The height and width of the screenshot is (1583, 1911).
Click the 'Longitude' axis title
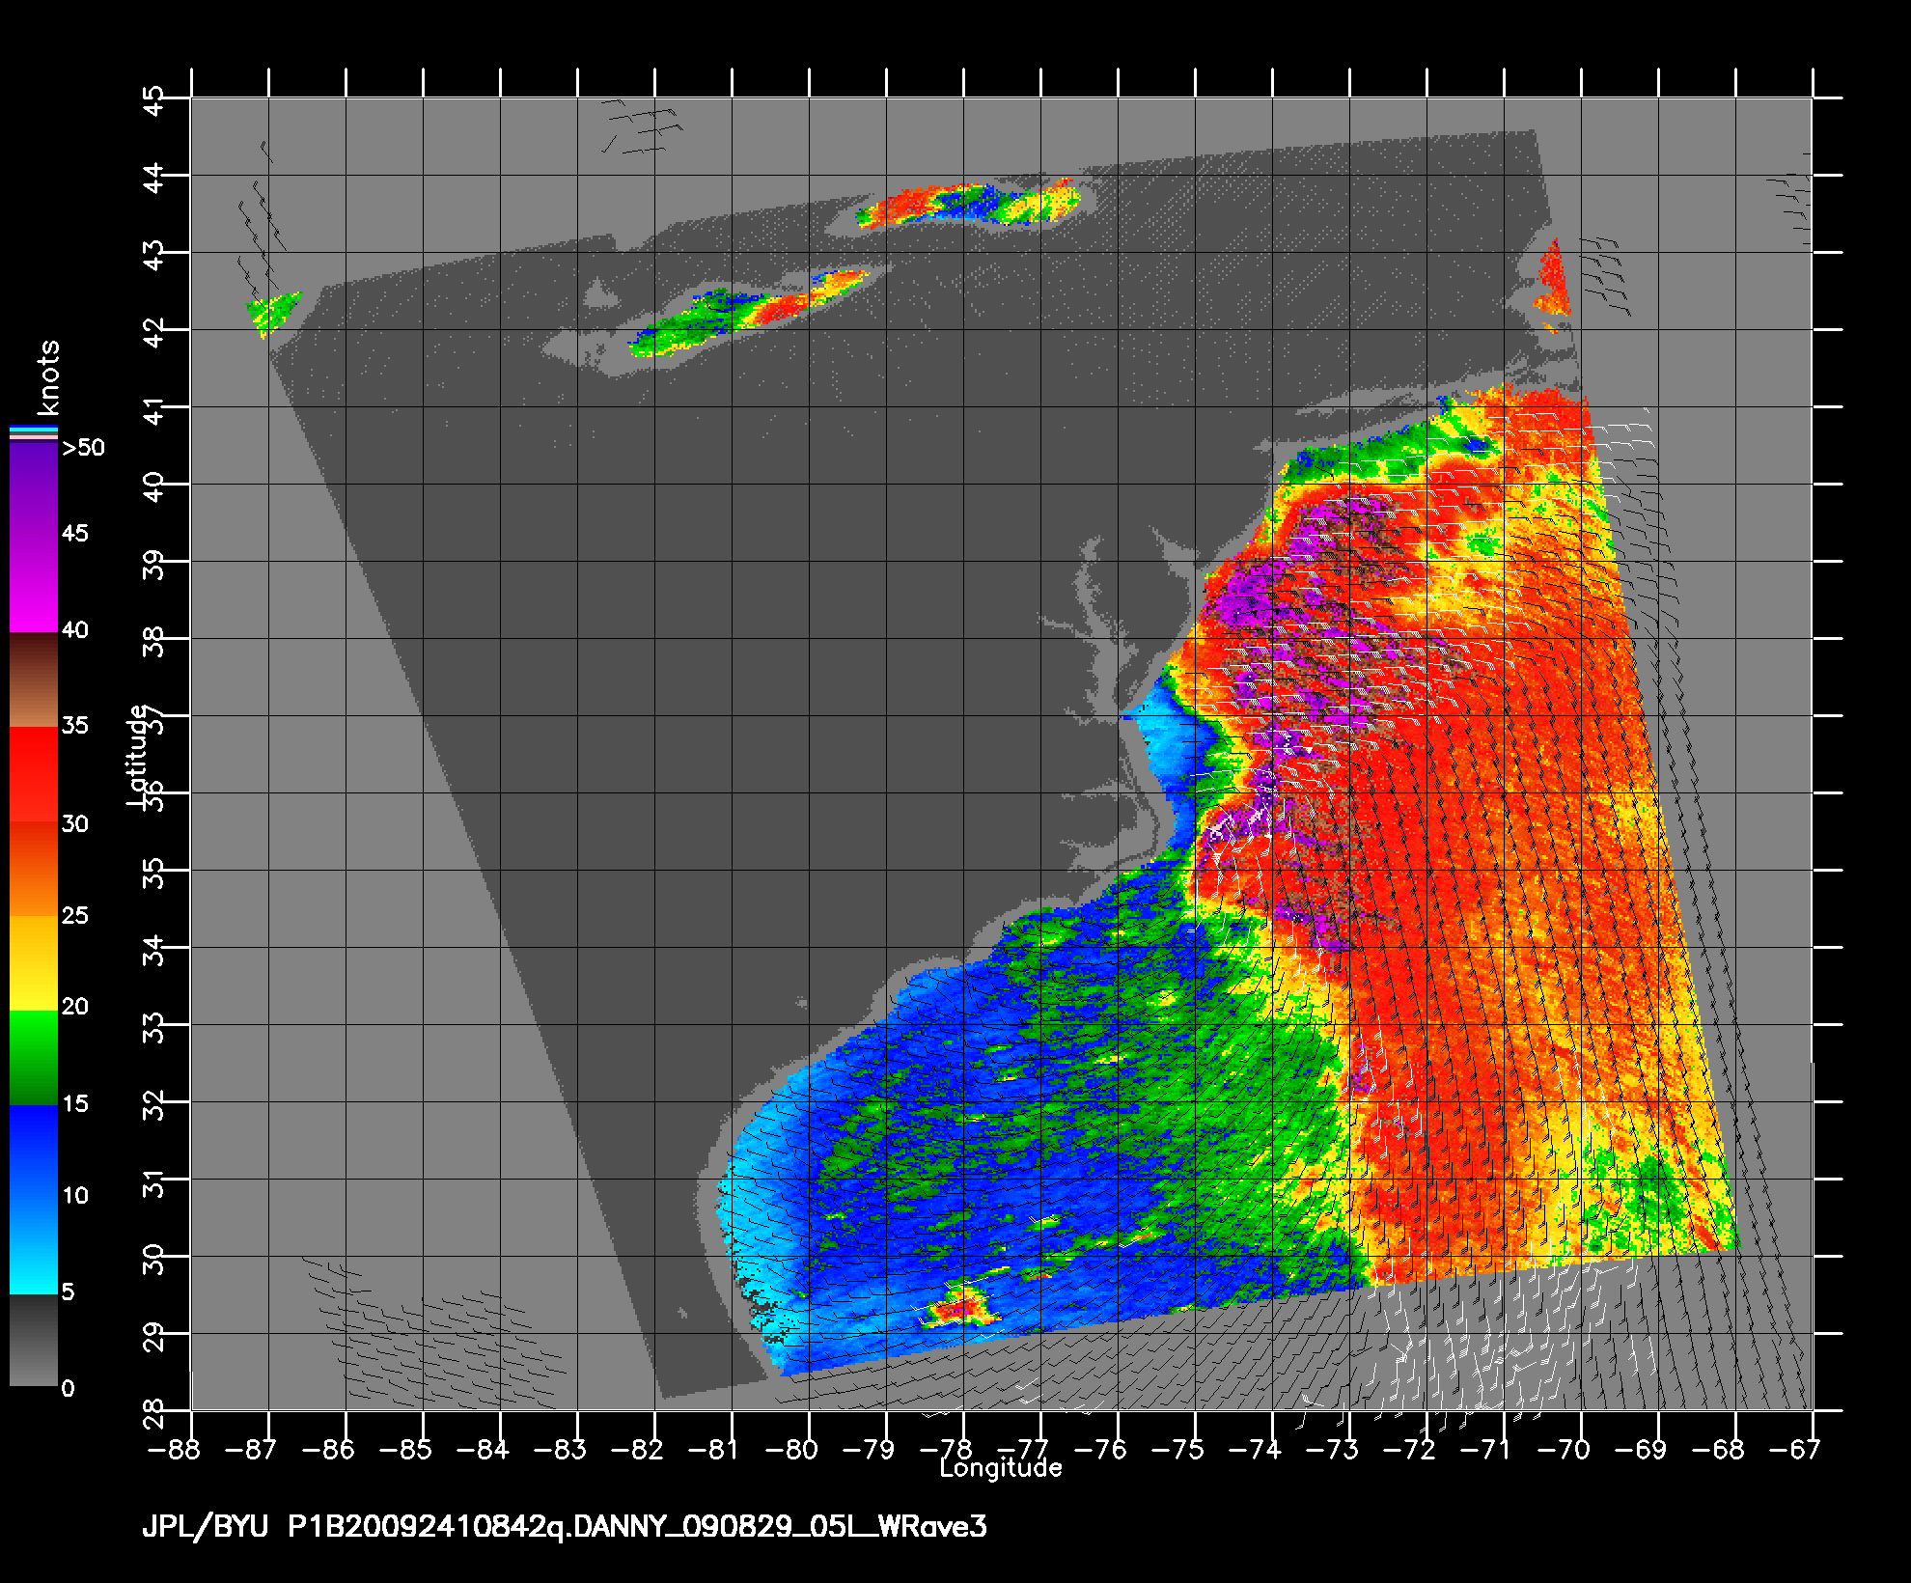pos(1001,1468)
